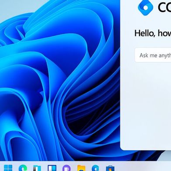
Task: Focus the 'Ask me anything' input box
Action: (x=153, y=55)
